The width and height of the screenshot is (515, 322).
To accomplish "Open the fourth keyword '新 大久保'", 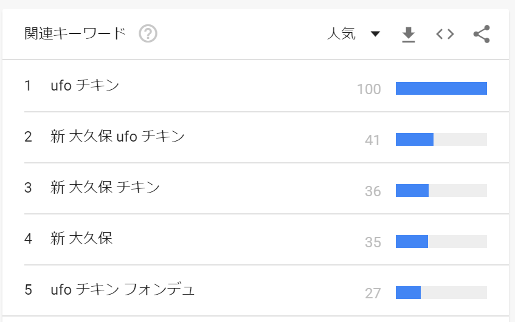I will [x=81, y=239].
